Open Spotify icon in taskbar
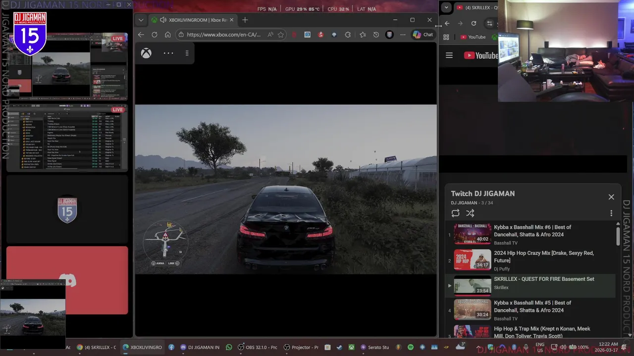 click(411, 347)
